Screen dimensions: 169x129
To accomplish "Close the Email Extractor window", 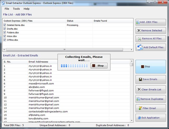I will click(x=163, y=2).
